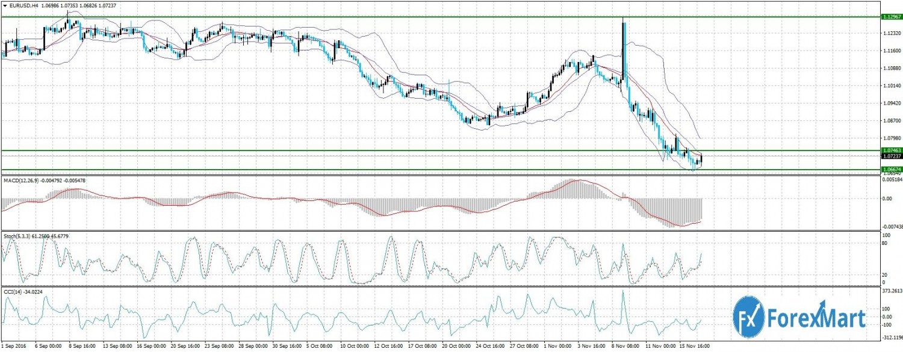Image resolution: width=903 pixels, height=352 pixels.
Task: Click the black 1.07237 current price tag
Action: pos(890,156)
